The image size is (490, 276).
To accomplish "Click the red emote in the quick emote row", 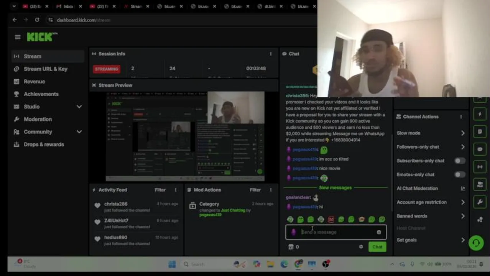I will [x=331, y=219].
